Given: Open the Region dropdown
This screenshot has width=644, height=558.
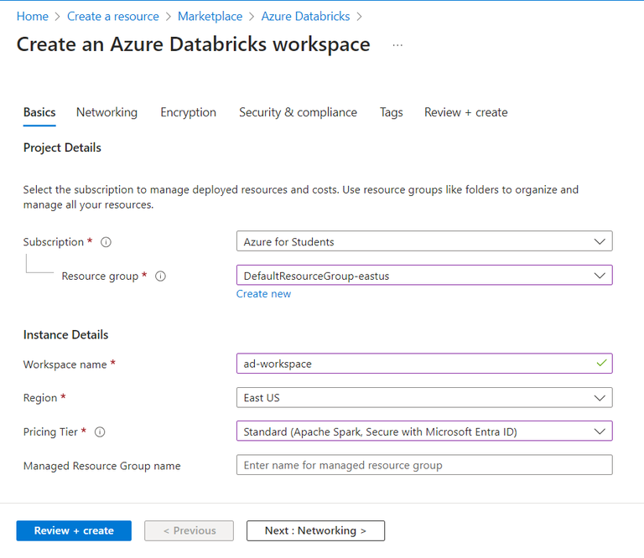Looking at the screenshot, I should click(424, 398).
